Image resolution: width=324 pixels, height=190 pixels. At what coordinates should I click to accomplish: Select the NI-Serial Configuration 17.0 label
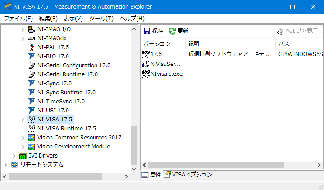pyautogui.click(x=74, y=65)
